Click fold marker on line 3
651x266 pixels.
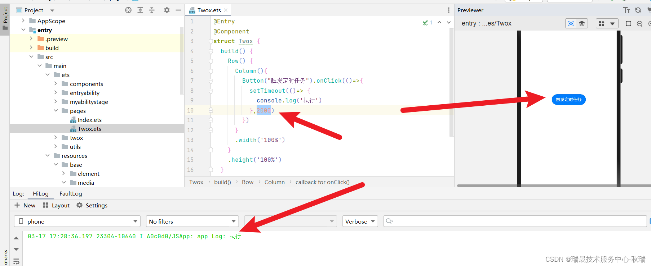pyautogui.click(x=211, y=41)
